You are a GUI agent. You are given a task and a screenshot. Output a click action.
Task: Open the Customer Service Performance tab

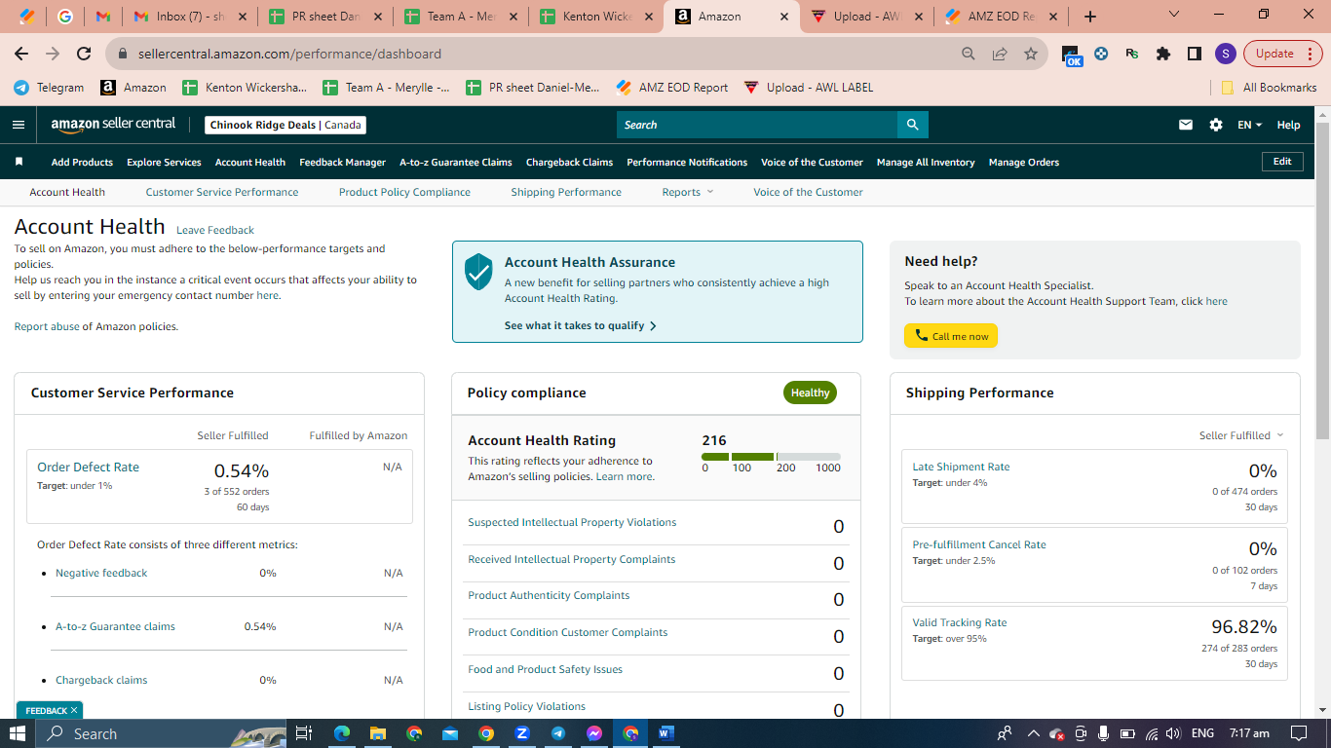(x=222, y=192)
